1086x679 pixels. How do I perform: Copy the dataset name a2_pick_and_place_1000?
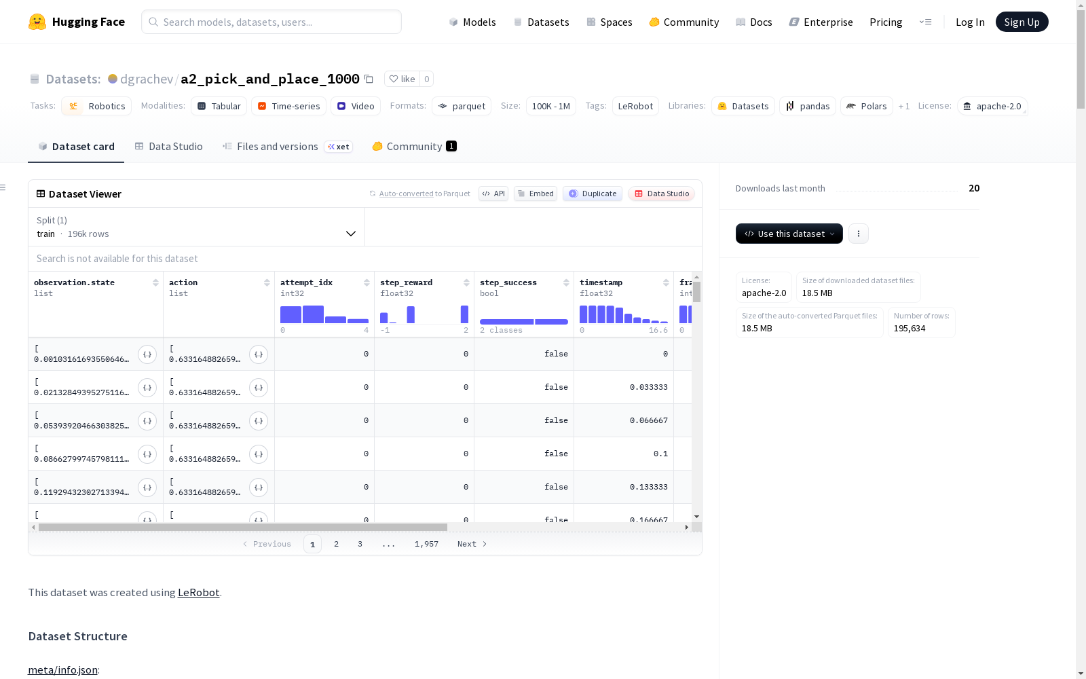click(x=369, y=79)
